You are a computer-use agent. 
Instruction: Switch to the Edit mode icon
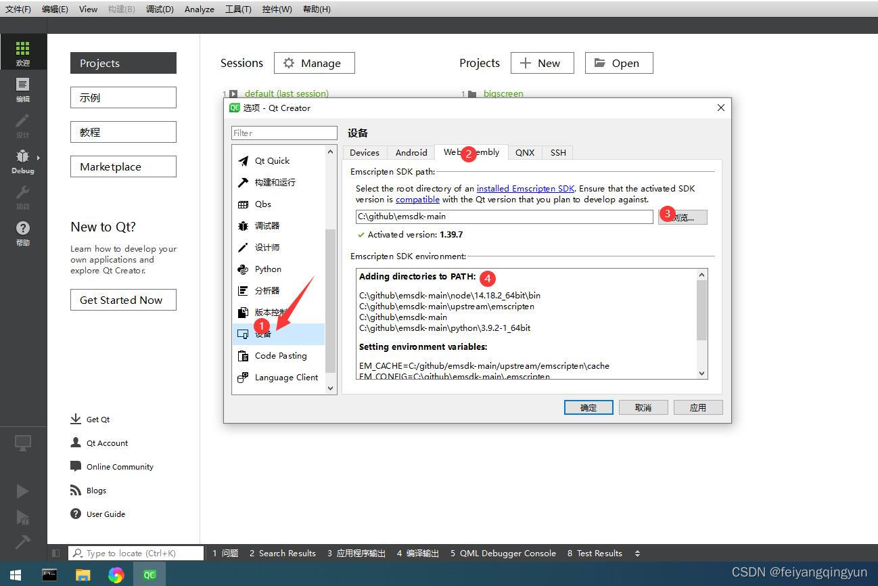23,88
